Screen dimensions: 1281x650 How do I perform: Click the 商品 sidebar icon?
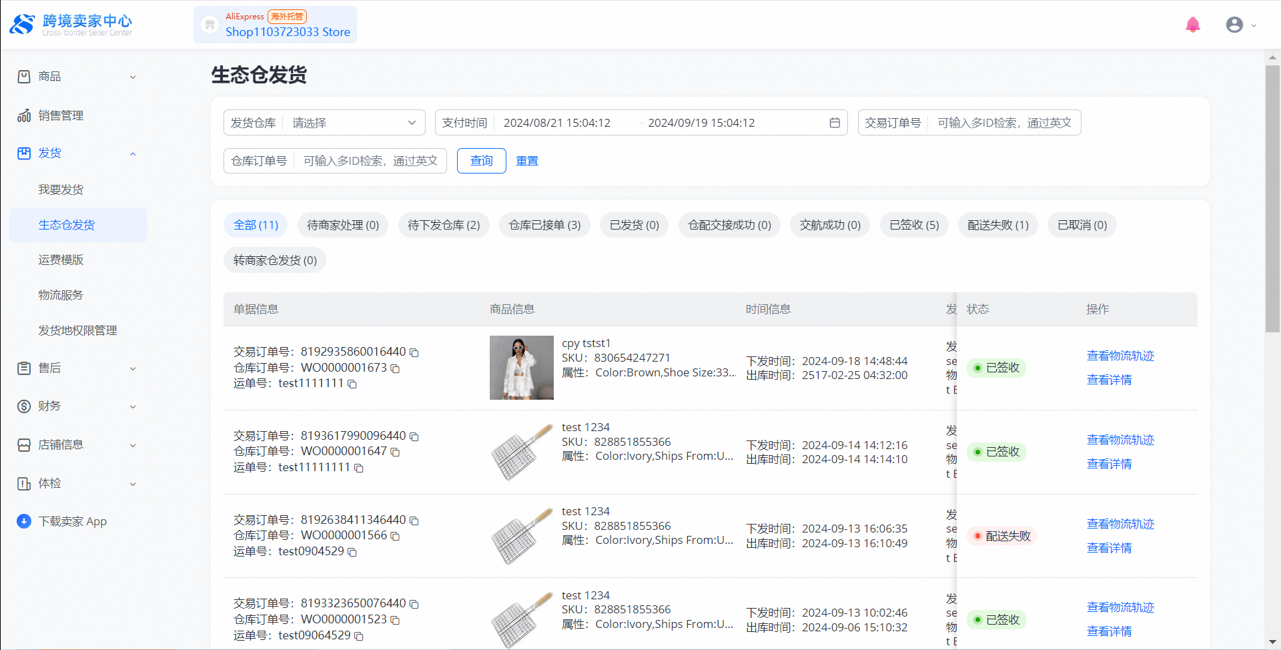pyautogui.click(x=24, y=77)
